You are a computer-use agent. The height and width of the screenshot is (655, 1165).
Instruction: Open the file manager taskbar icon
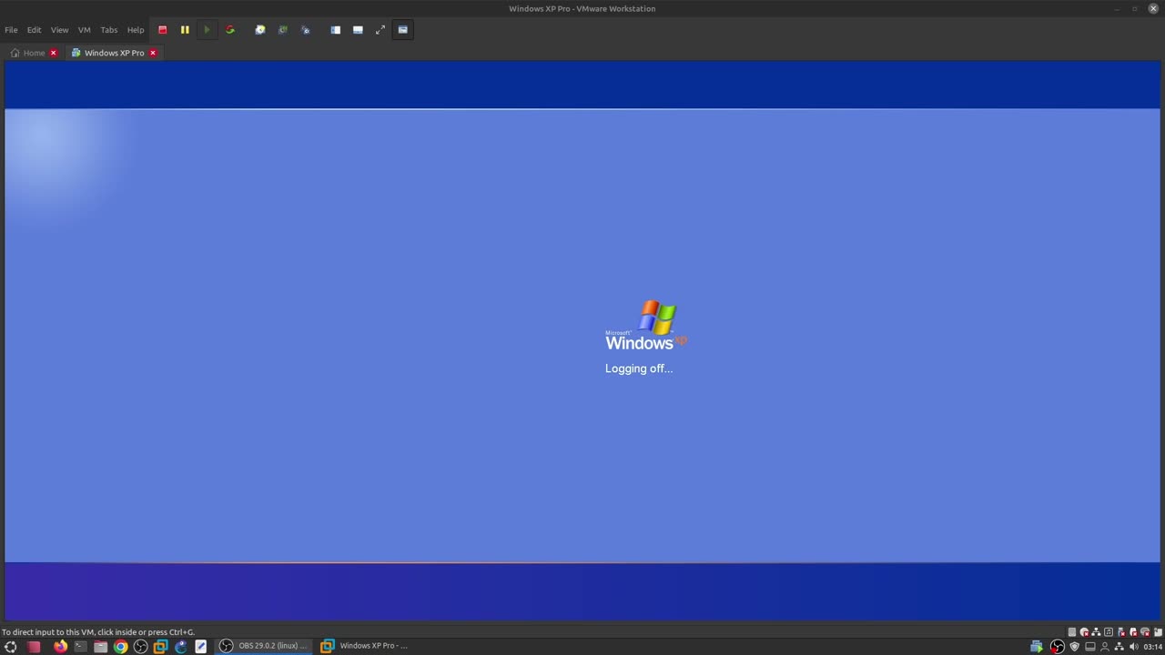pos(101,647)
